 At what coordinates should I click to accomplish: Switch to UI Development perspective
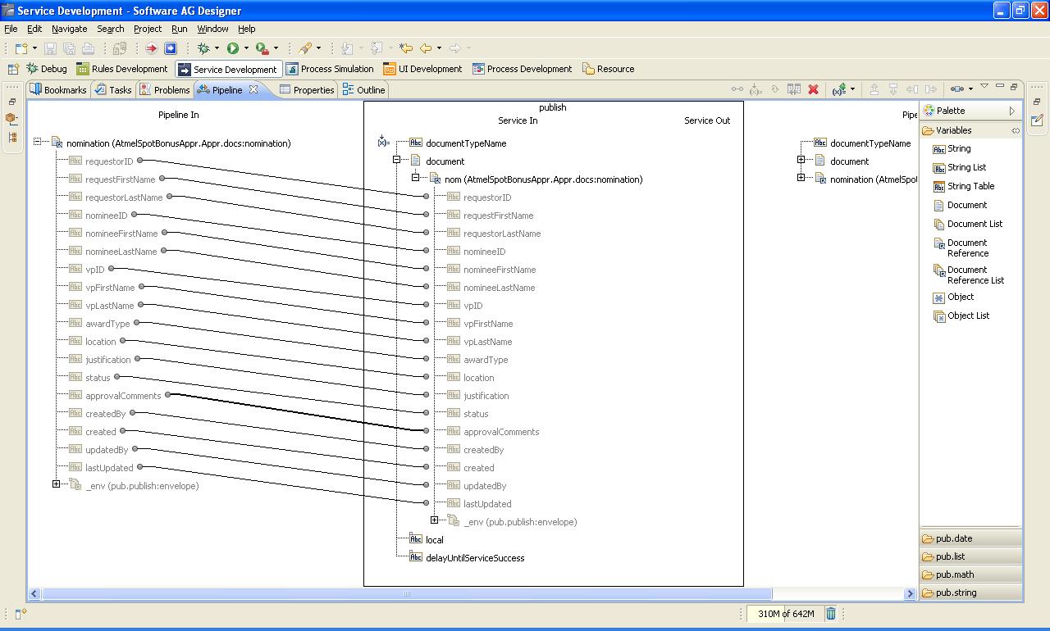(x=422, y=69)
